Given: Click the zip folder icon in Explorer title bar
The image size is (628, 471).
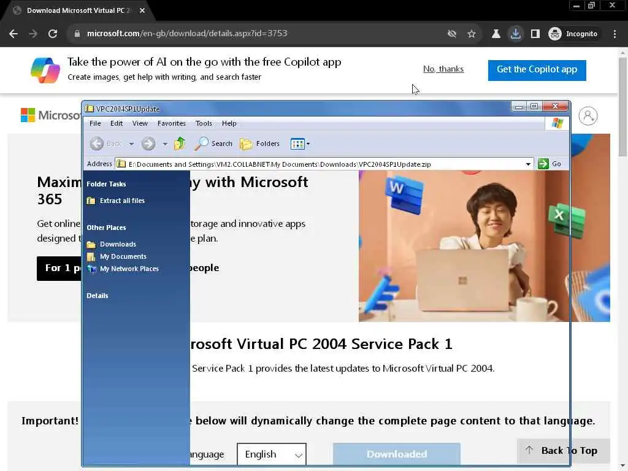Looking at the screenshot, I should click(90, 109).
